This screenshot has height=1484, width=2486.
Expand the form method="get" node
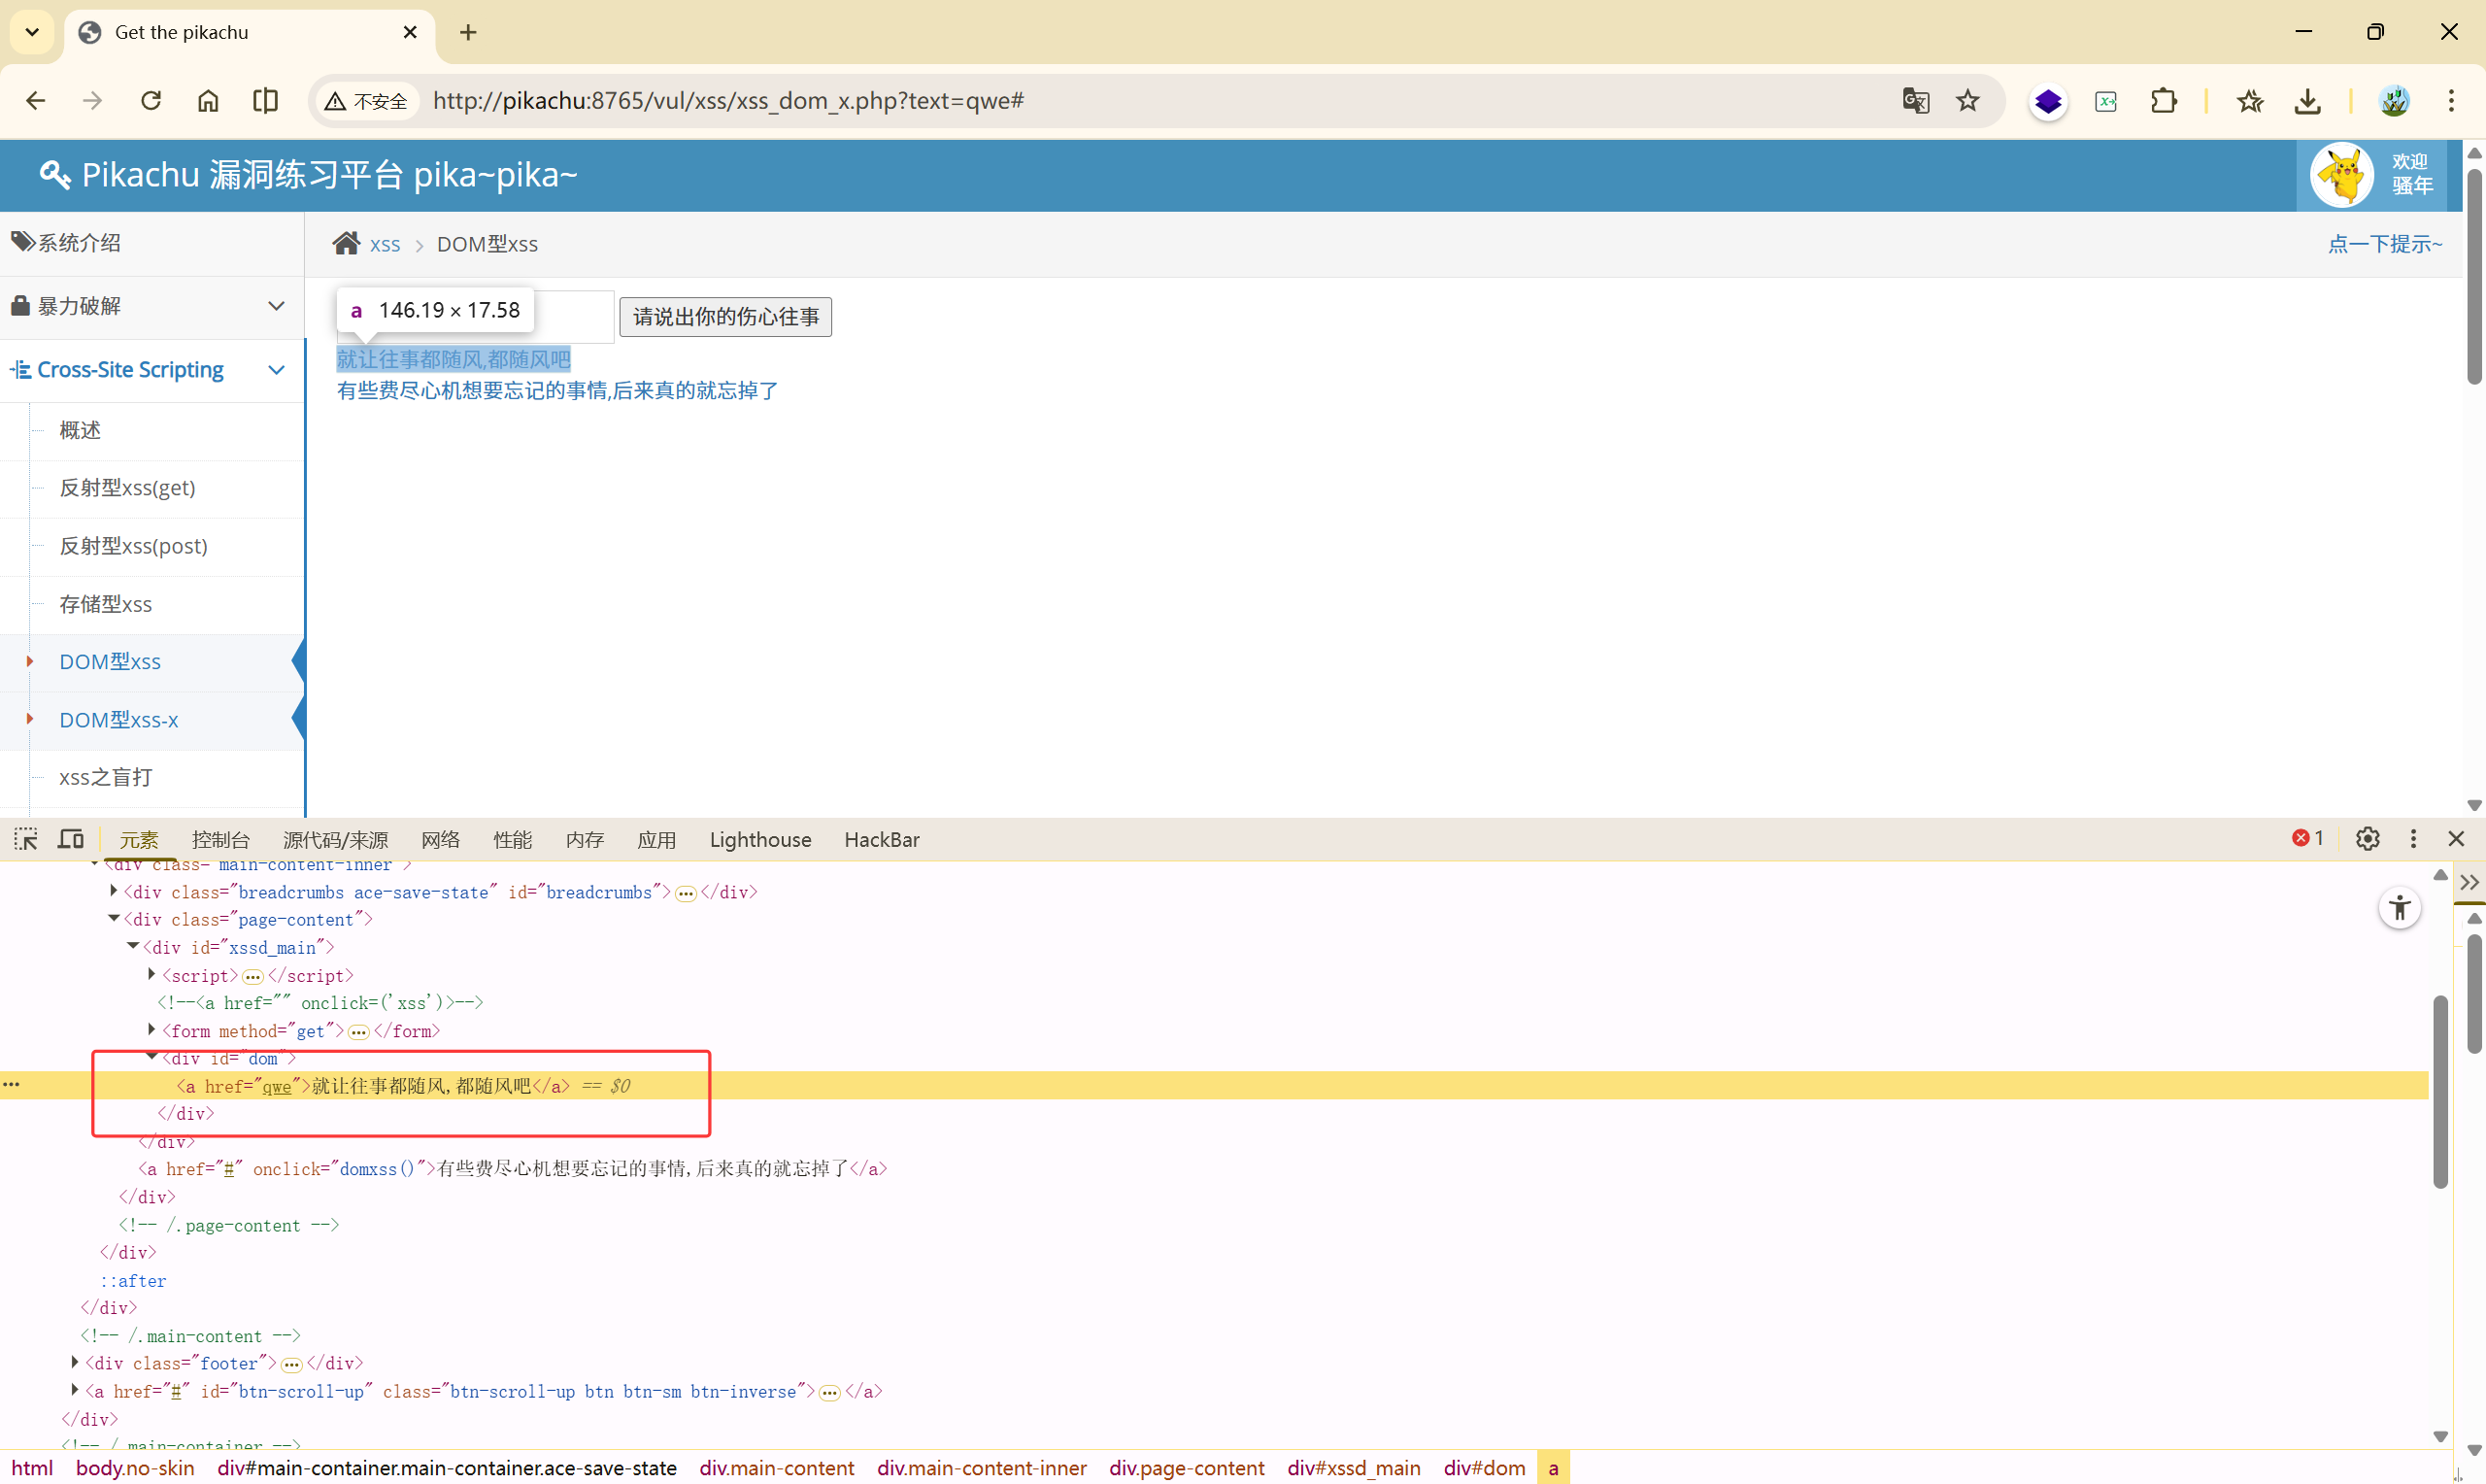tap(151, 1030)
